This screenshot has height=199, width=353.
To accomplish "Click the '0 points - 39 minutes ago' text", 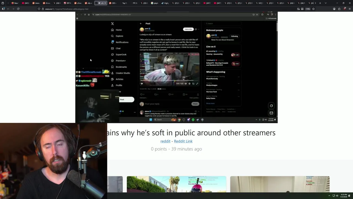I will point(176,149).
